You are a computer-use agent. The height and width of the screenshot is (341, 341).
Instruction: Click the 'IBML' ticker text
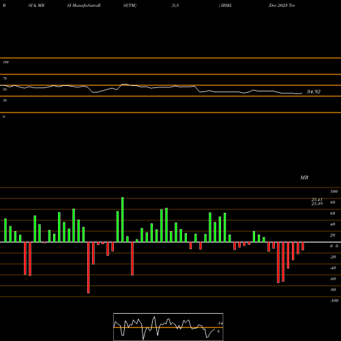[x=226, y=5]
